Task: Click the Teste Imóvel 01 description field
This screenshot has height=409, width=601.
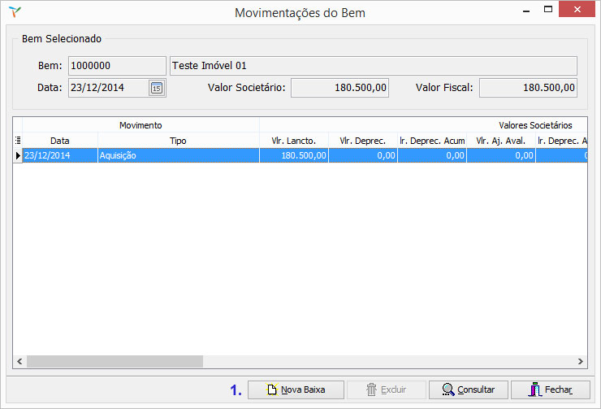Action: click(x=373, y=65)
